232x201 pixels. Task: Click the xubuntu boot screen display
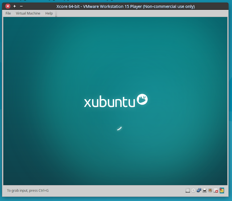pos(115,101)
